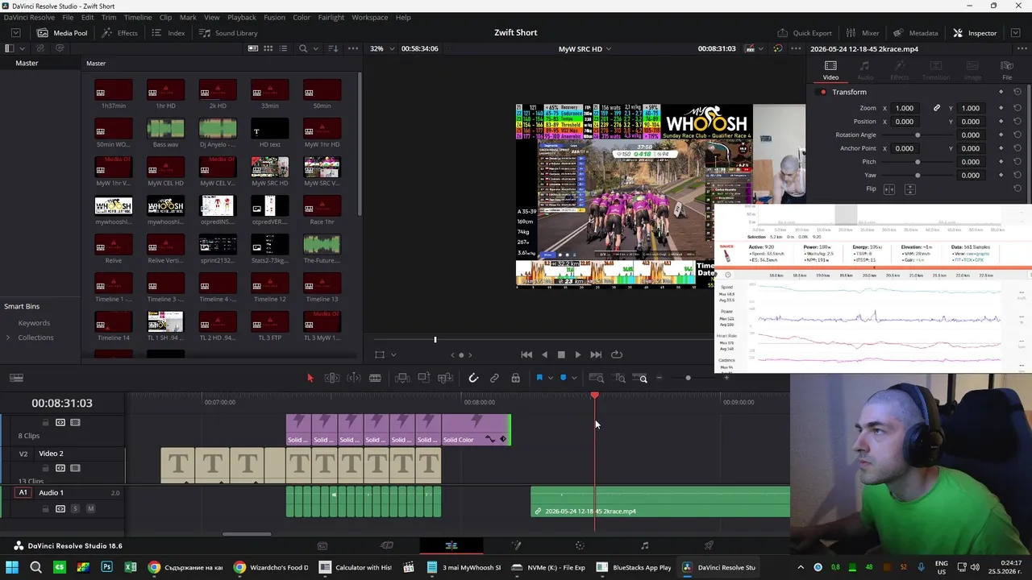1032x580 pixels.
Task: Open the Fusion menu
Action: pyautogui.click(x=274, y=17)
